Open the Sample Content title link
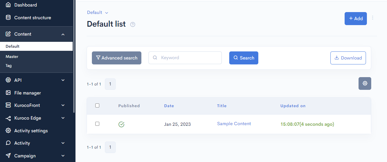This screenshot has height=162, width=387. click(234, 124)
